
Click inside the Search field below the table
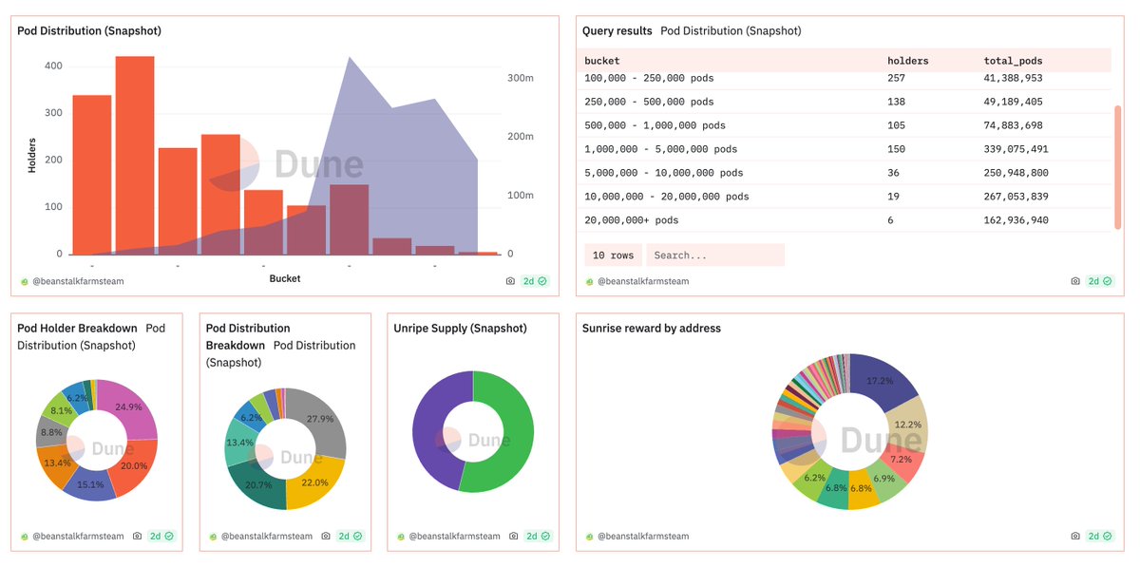click(715, 255)
